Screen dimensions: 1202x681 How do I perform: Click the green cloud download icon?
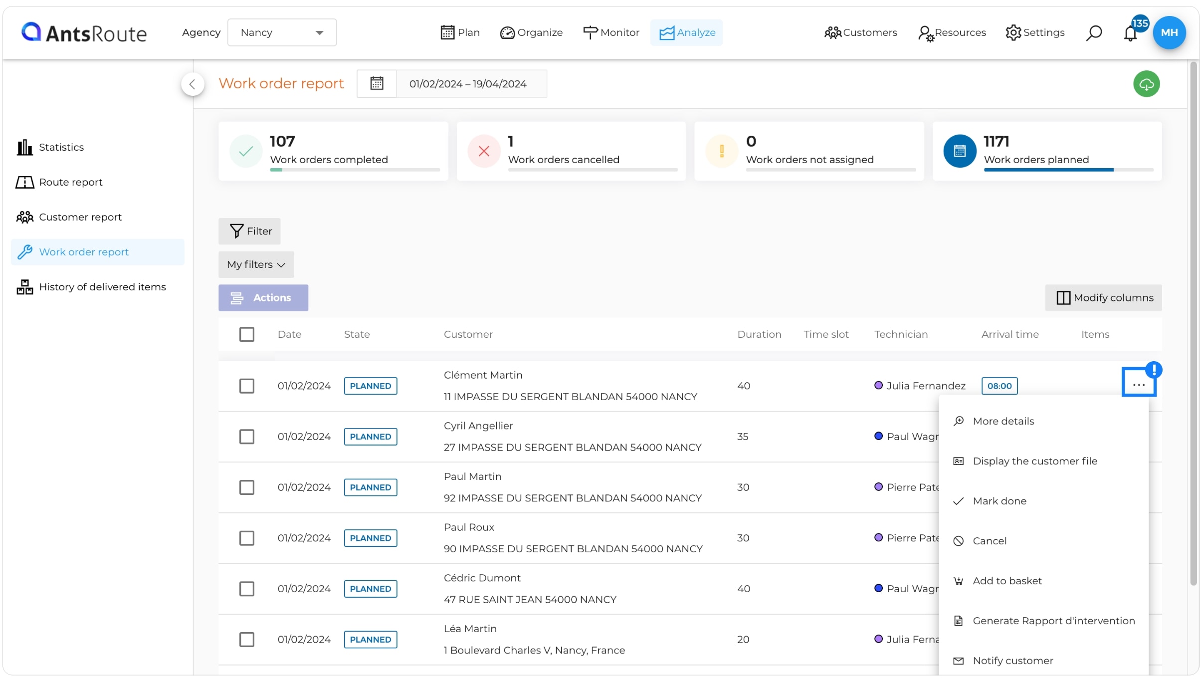point(1146,84)
